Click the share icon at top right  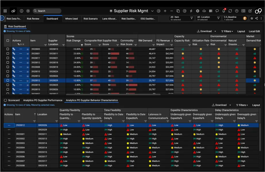point(256,18)
